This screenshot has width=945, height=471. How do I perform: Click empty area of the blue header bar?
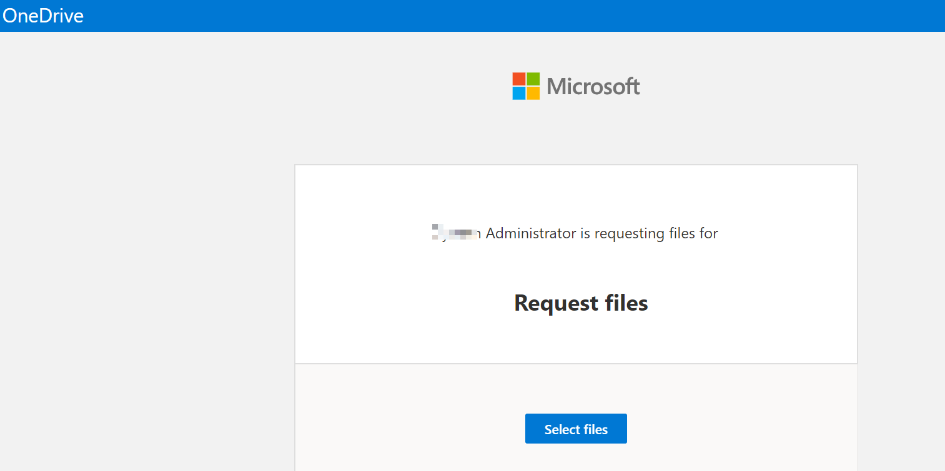pos(500,16)
